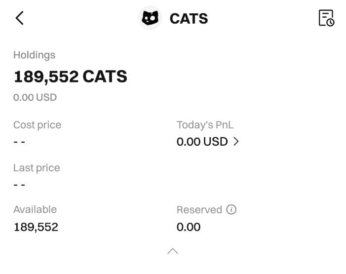Image resolution: width=346 pixels, height=274 pixels.
Task: Click the Holdings label
Action: coord(34,55)
